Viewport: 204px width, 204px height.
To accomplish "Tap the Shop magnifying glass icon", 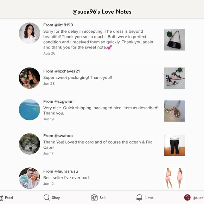I will [x=46, y=198].
